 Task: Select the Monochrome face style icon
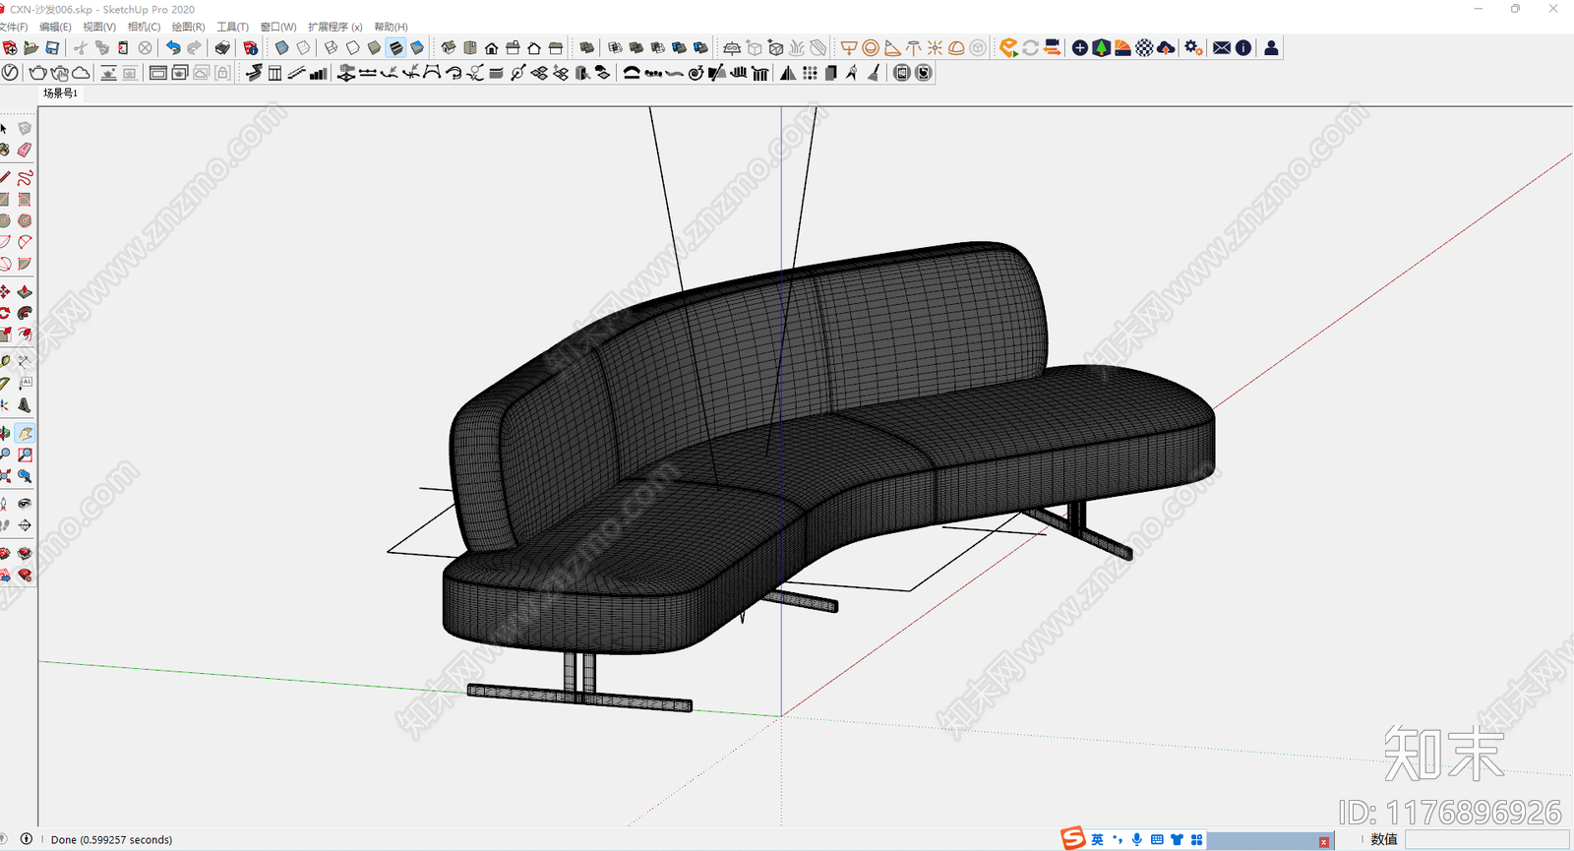pyautogui.click(x=417, y=47)
